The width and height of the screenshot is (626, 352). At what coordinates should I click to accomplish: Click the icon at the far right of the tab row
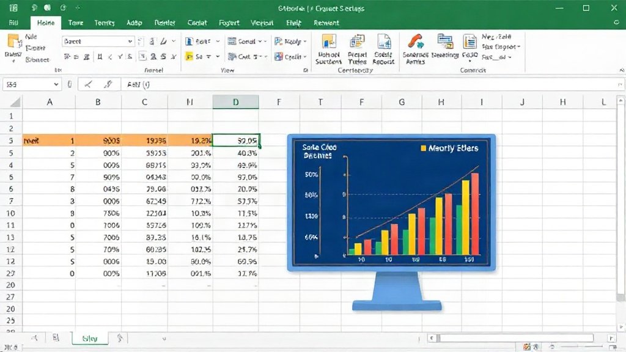(x=617, y=23)
